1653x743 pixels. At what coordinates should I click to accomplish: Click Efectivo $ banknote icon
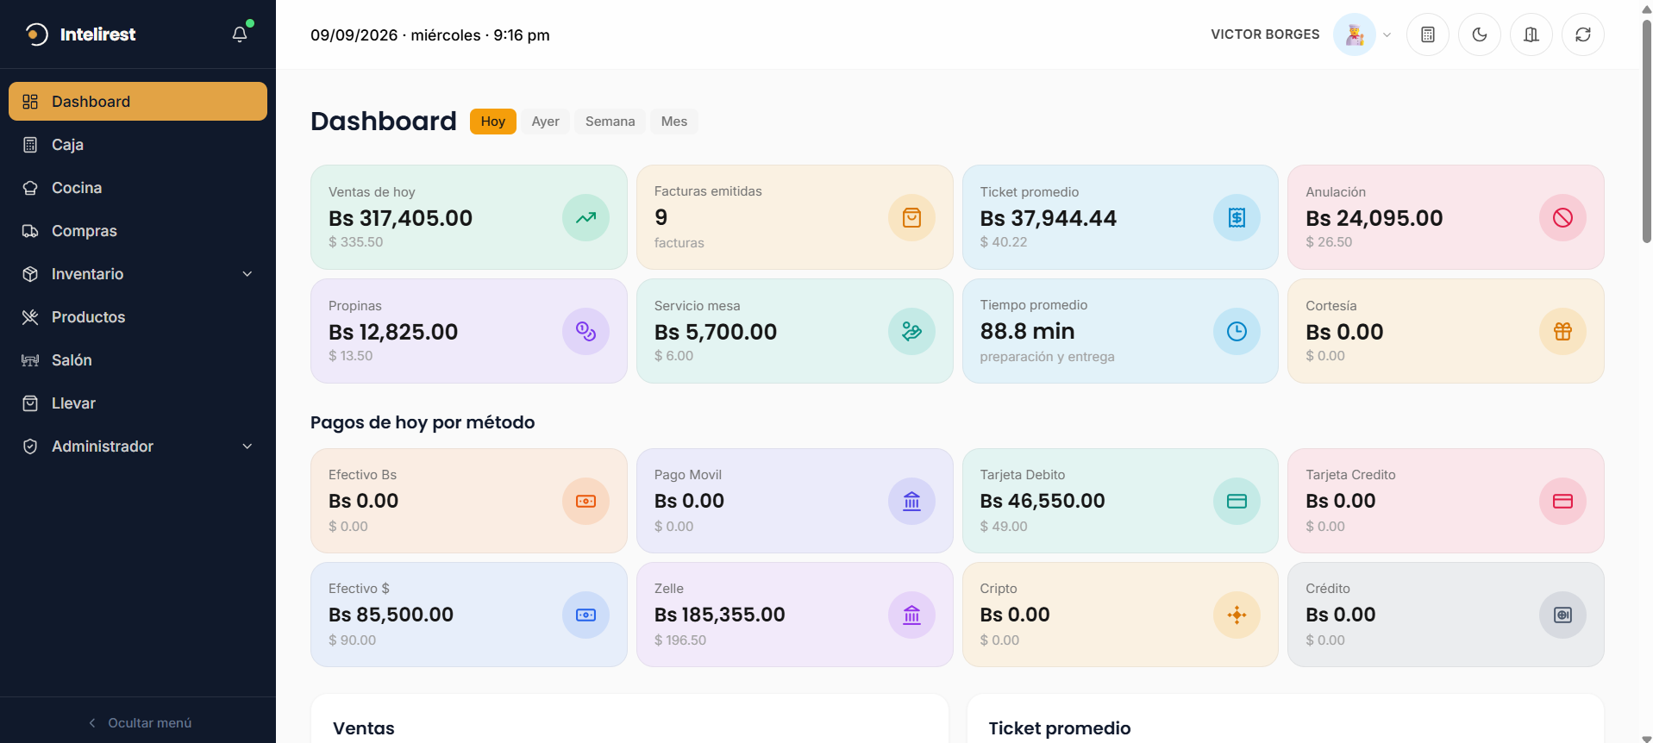(586, 615)
